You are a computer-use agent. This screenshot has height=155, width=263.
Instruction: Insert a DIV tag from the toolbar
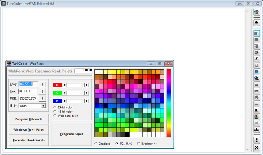point(256,84)
